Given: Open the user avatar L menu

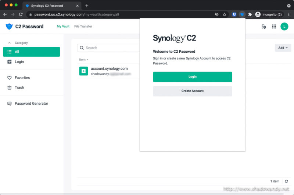Looking at the screenshot, I should (284, 27).
